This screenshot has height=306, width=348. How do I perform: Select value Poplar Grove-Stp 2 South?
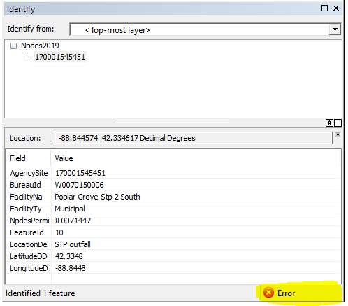97,197
